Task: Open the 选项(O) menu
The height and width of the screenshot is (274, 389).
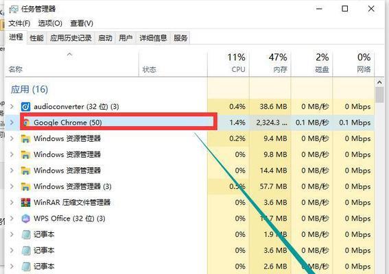Action: coord(50,23)
